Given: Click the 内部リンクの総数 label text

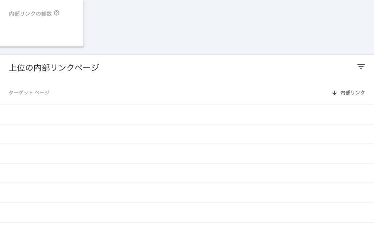Looking at the screenshot, I should pyautogui.click(x=30, y=13).
